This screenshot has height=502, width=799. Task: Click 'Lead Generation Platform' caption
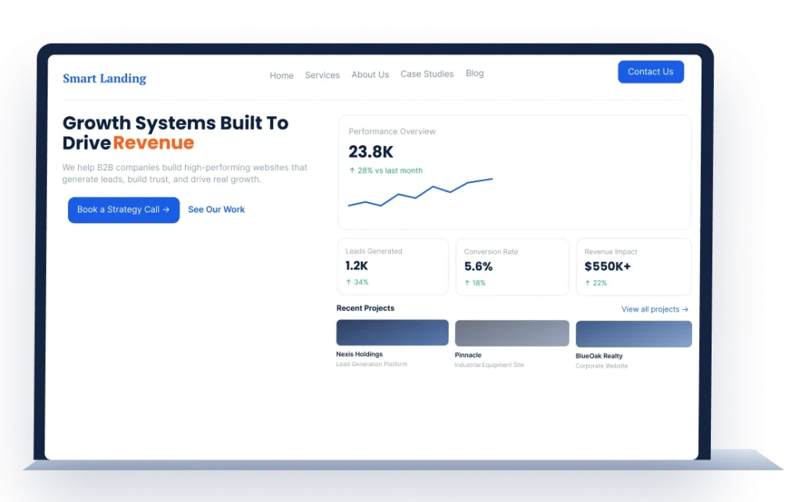pyautogui.click(x=371, y=364)
